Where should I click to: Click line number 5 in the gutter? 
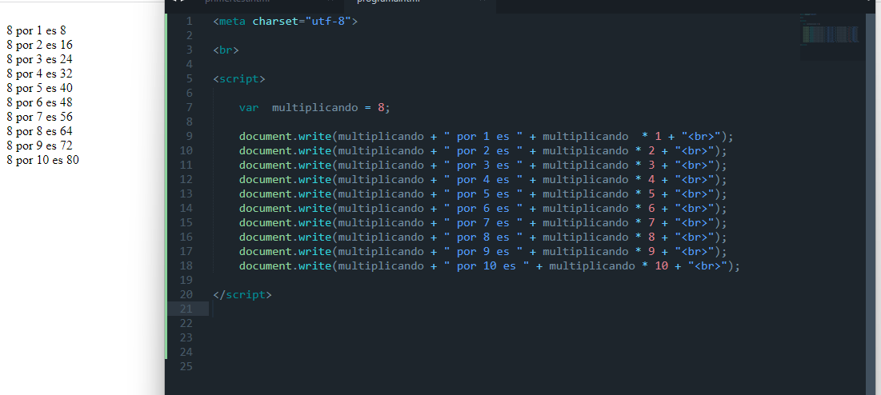click(190, 78)
